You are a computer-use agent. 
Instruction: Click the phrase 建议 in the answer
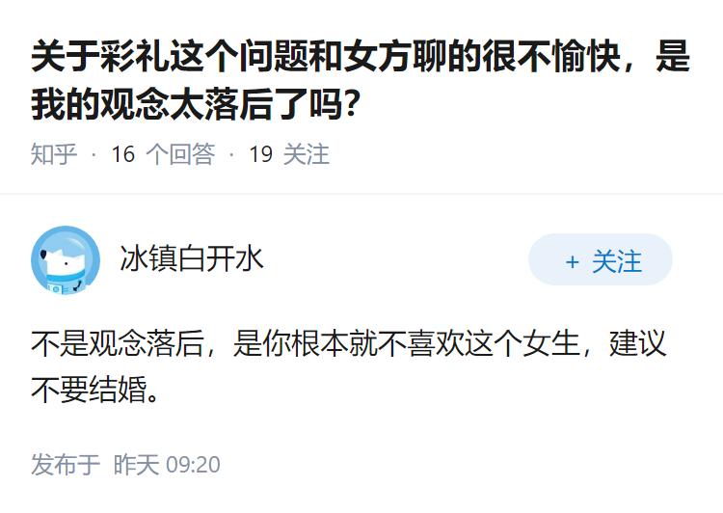(x=637, y=343)
